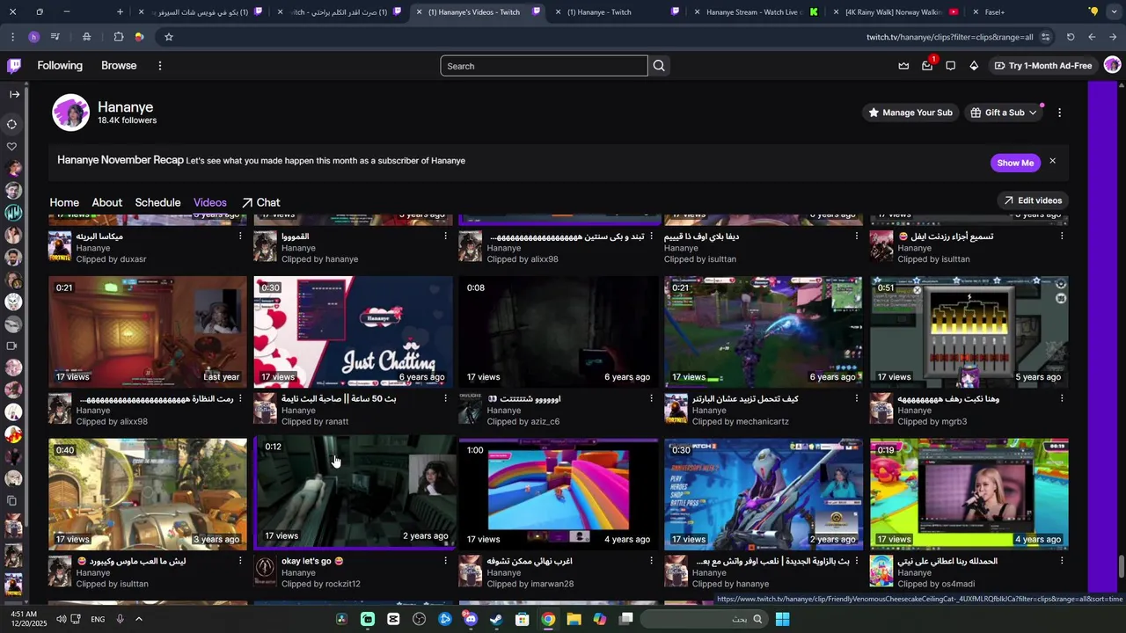The height and width of the screenshot is (633, 1126).
Task: Open Discord from the taskbar
Action: point(471,619)
